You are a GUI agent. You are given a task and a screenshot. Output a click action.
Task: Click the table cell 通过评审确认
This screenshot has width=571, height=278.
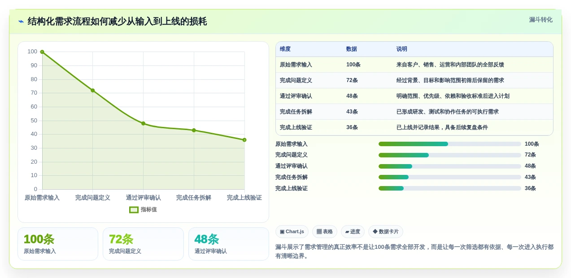296,96
